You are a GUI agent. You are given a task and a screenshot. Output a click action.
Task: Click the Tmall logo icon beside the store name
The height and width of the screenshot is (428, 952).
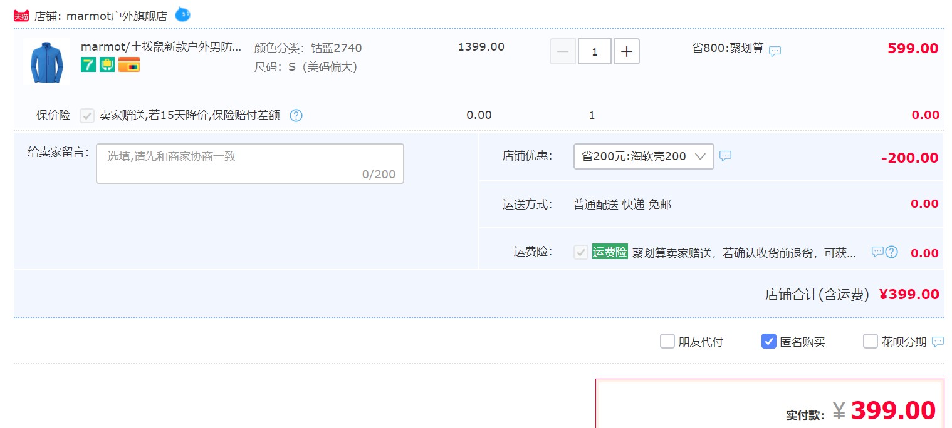coord(21,16)
